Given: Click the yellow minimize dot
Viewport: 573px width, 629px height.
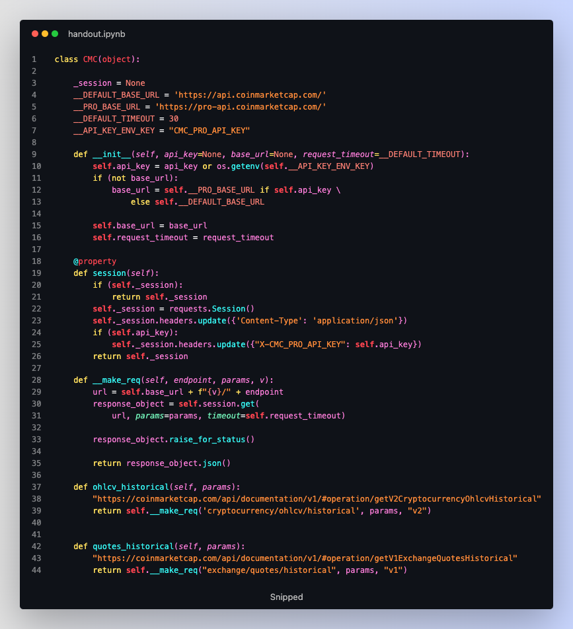Looking at the screenshot, I should coord(45,34).
